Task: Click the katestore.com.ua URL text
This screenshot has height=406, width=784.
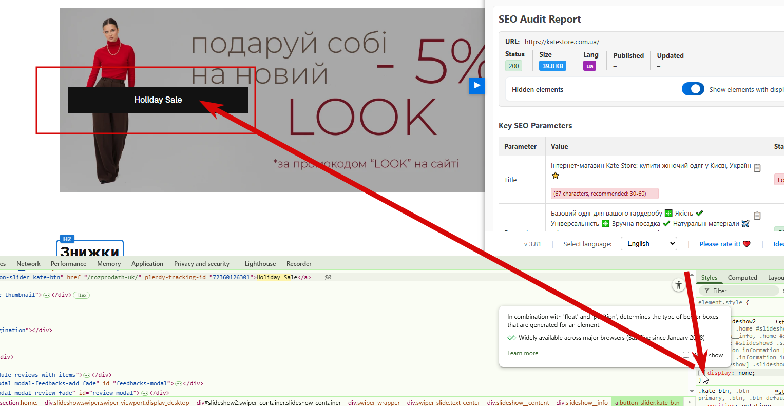Action: pos(562,42)
